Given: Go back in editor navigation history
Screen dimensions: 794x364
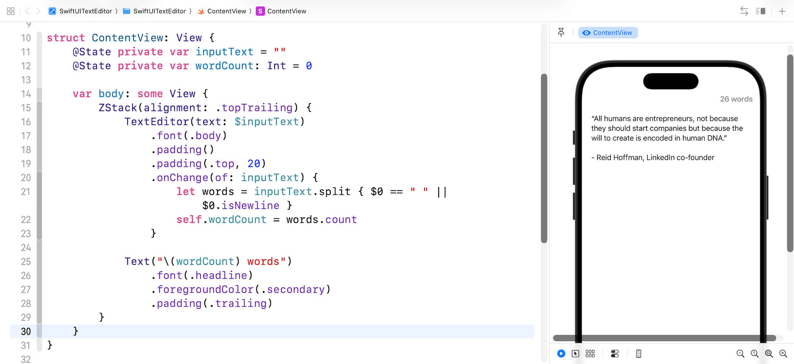Looking at the screenshot, I should click(x=27, y=11).
